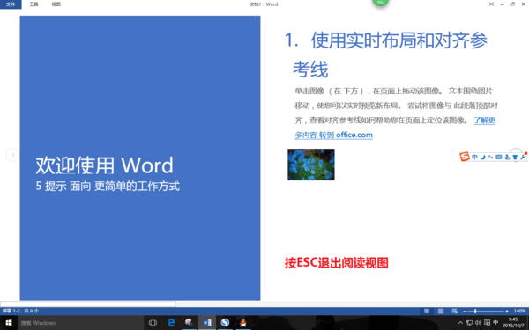Screen dimensions: 529x330
Task: Click the zoom slider handle
Action: coord(475,312)
